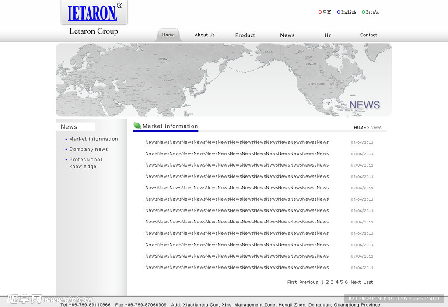This screenshot has width=448, height=307.
Task: Select Company news in the sidebar
Action: point(88,150)
